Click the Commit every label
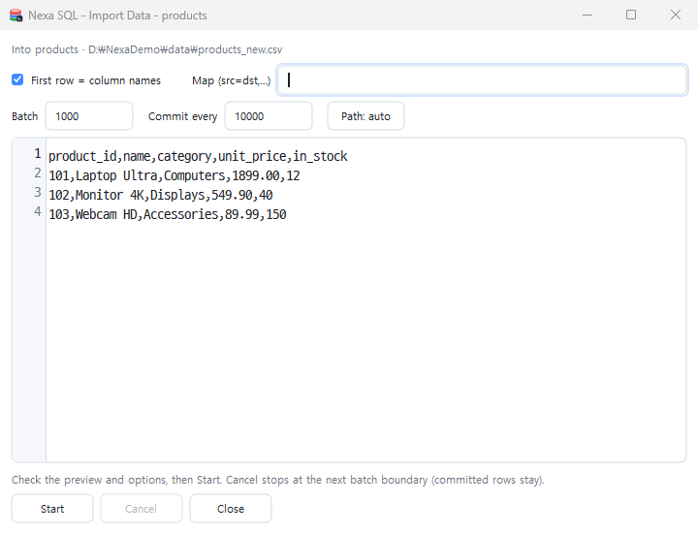This screenshot has width=698, height=534. [182, 116]
